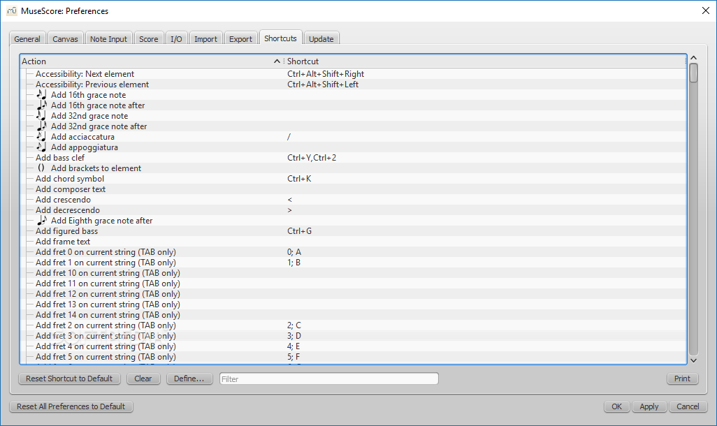Click the Cancel button
Viewport: 717px width, 426px height.
pos(688,406)
